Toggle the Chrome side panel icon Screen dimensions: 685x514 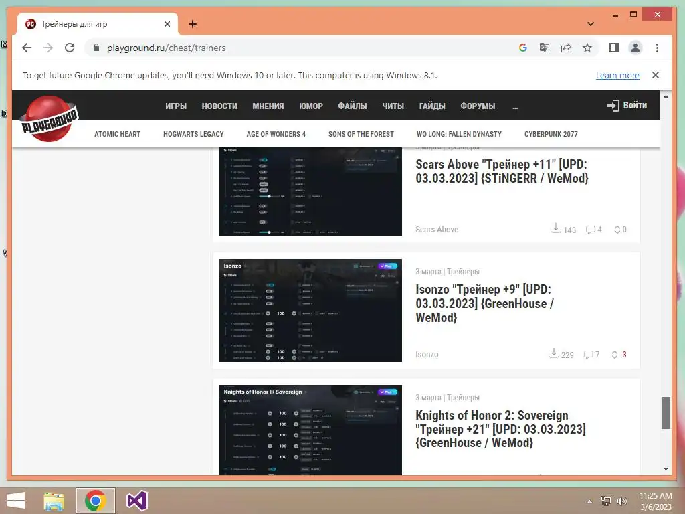pos(614,48)
